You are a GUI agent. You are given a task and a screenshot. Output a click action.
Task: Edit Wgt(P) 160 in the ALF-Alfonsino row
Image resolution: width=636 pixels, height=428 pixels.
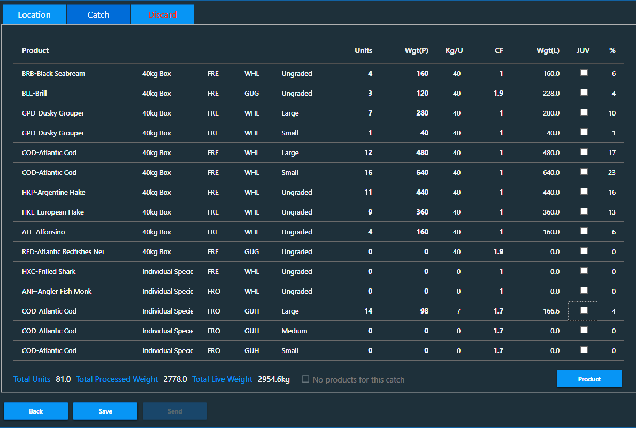(422, 232)
